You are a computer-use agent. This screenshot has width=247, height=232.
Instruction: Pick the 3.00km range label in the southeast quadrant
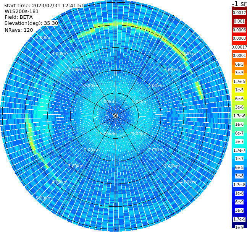coord(172,166)
